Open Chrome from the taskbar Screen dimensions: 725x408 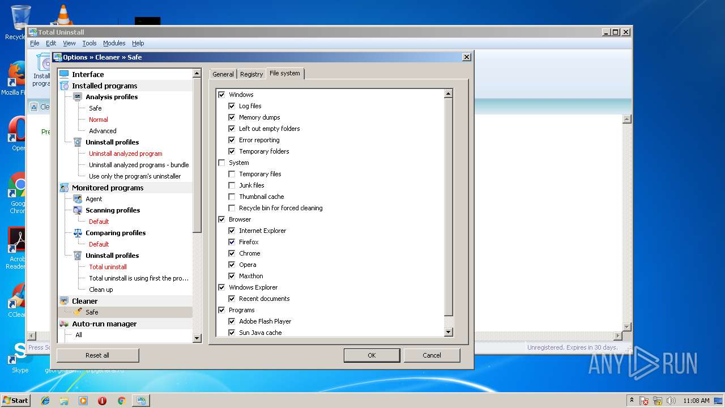121,401
